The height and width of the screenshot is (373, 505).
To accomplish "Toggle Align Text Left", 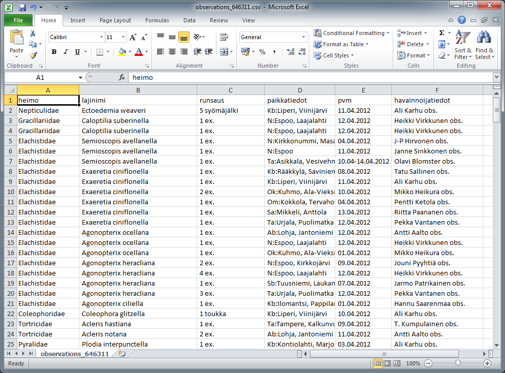I will (161, 51).
